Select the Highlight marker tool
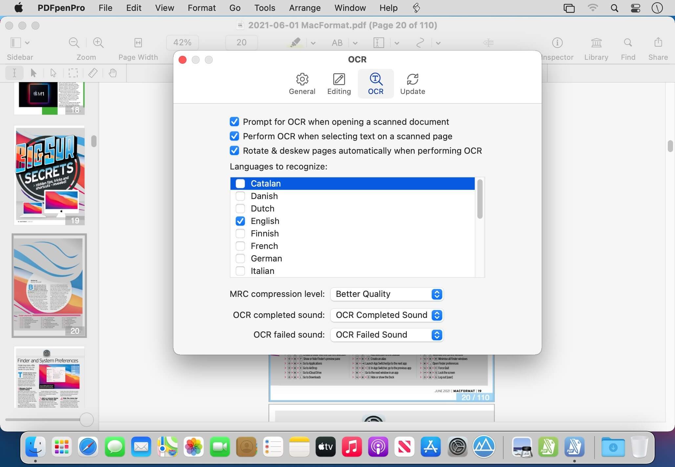The height and width of the screenshot is (467, 675). pos(295,43)
